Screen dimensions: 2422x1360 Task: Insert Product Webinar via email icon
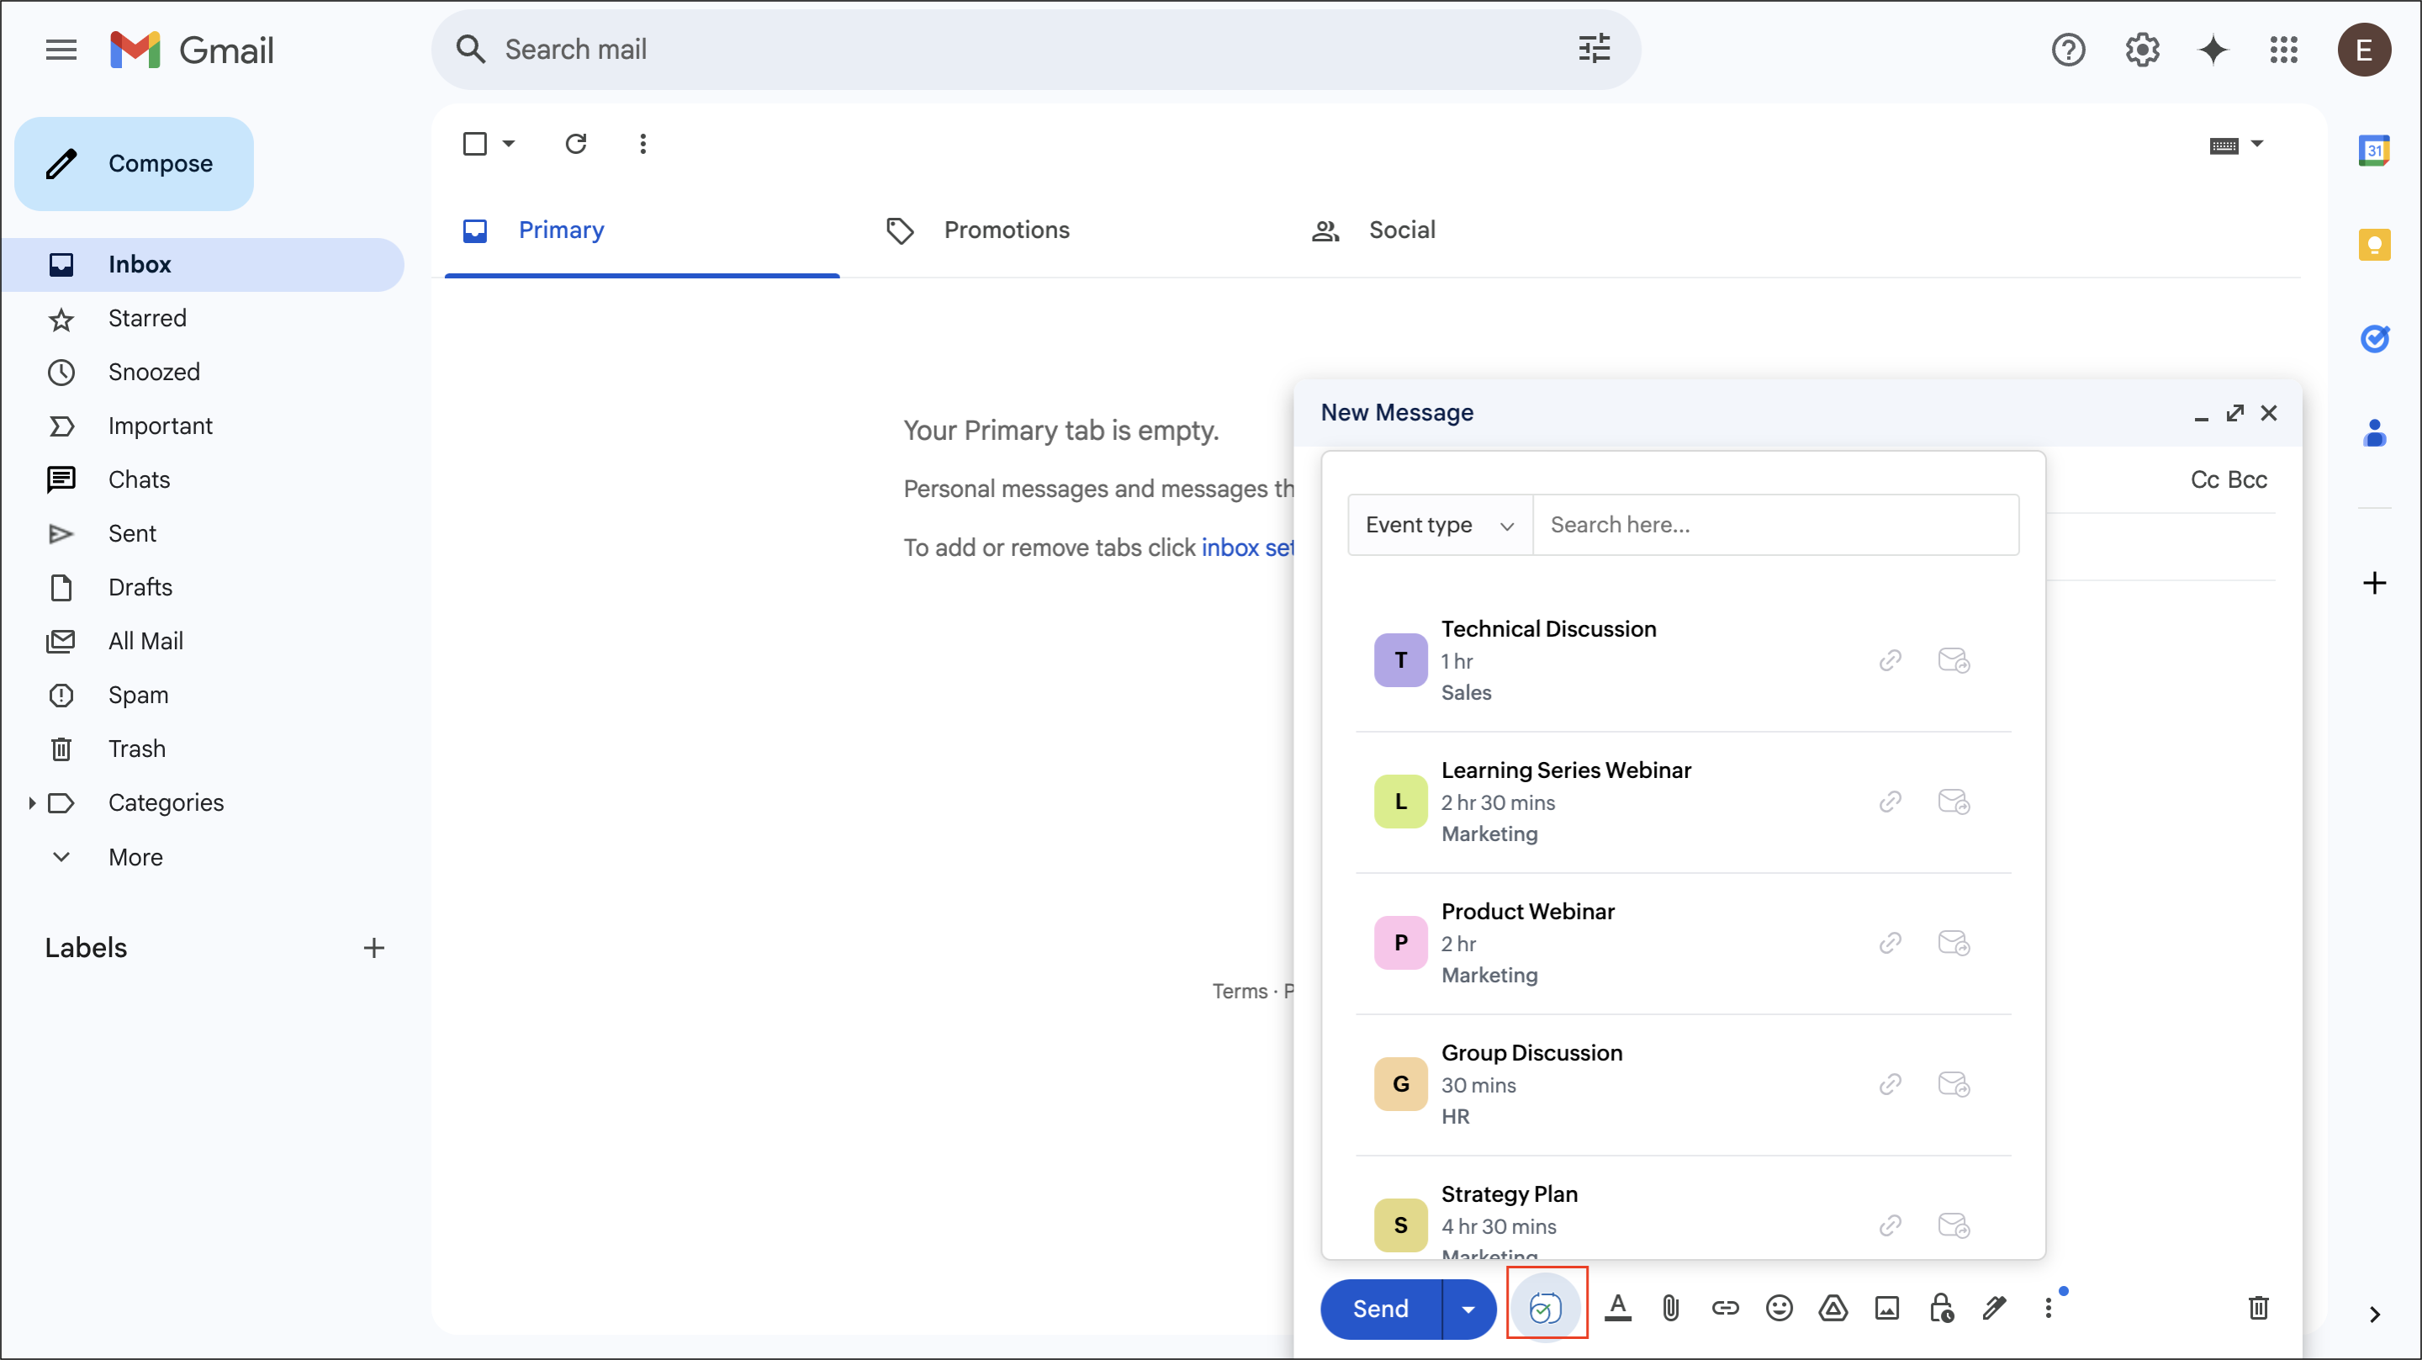[1953, 942]
